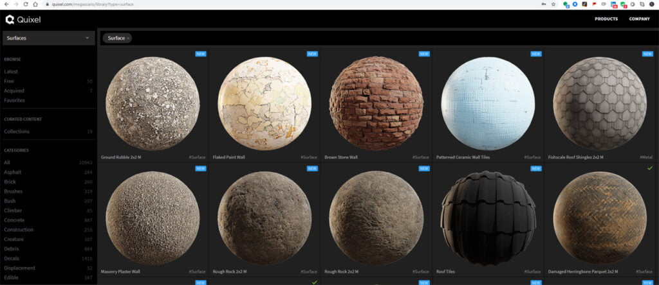The image size is (659, 285).
Task: Click the Masonry Plaster Wall title text
Action: pos(120,272)
